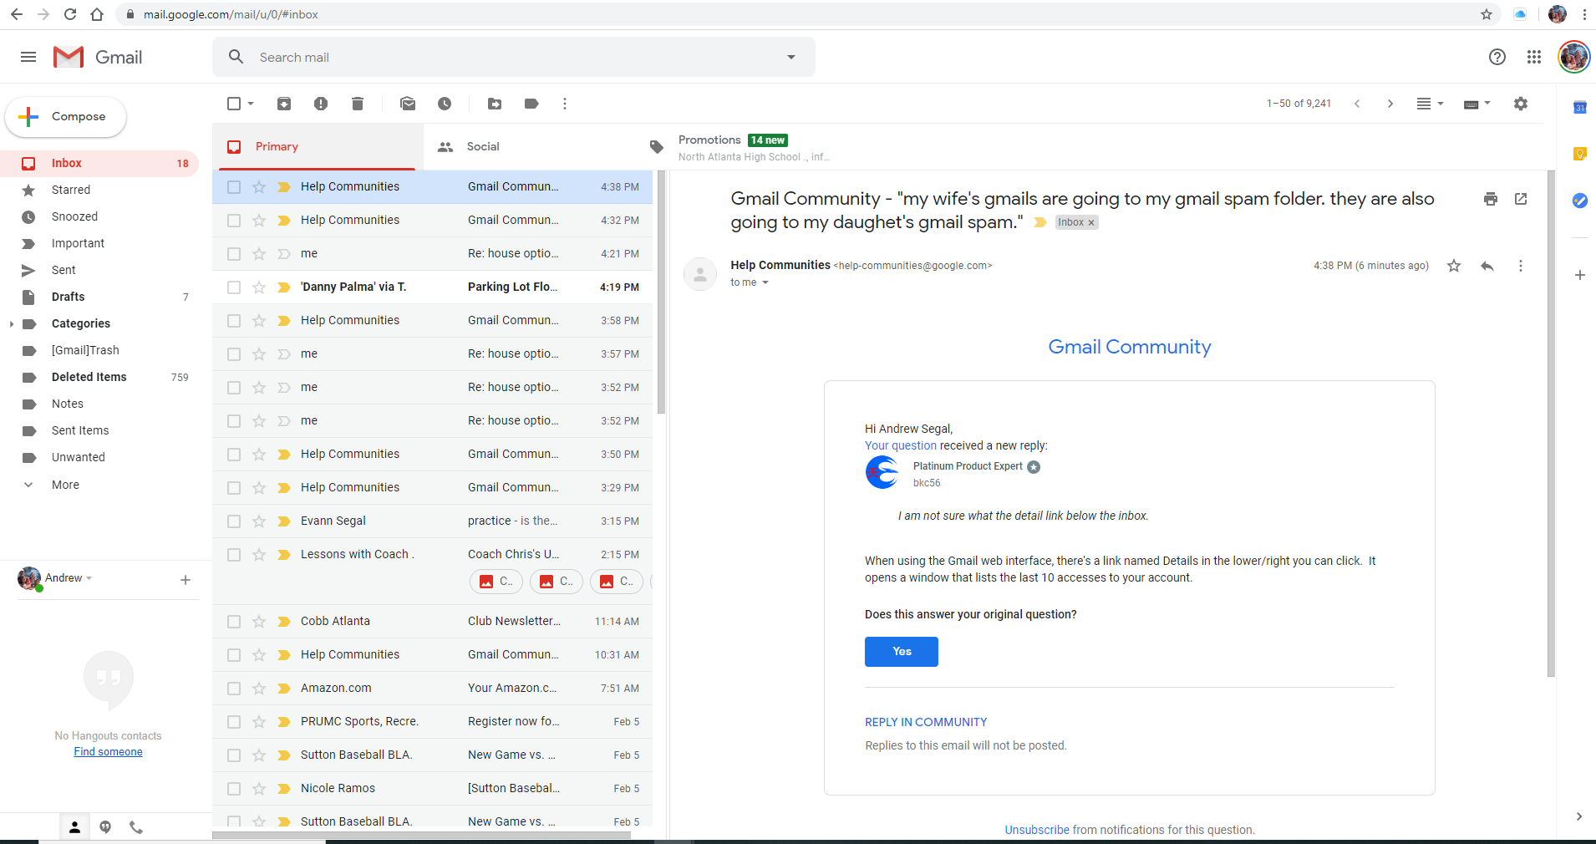Viewport: 1596px width, 844px height.
Task: Switch to the Social tab
Action: click(530, 147)
